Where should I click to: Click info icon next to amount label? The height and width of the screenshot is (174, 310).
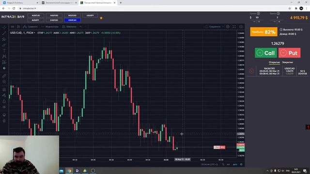point(258,14)
